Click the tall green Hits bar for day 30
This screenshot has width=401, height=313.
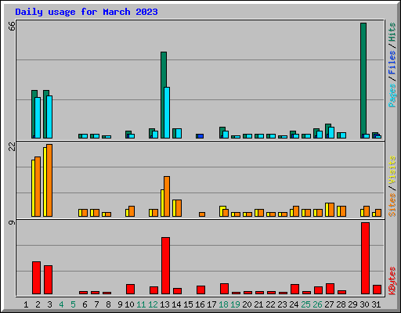click(x=363, y=81)
